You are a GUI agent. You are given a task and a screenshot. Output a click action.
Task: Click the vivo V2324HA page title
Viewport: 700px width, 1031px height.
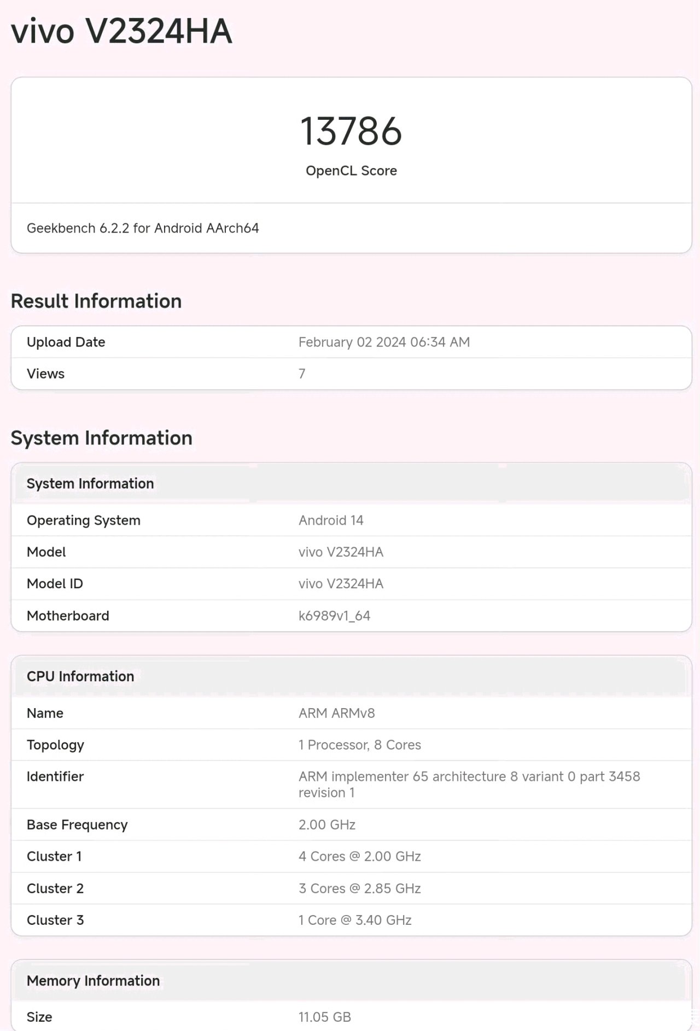[x=121, y=31]
